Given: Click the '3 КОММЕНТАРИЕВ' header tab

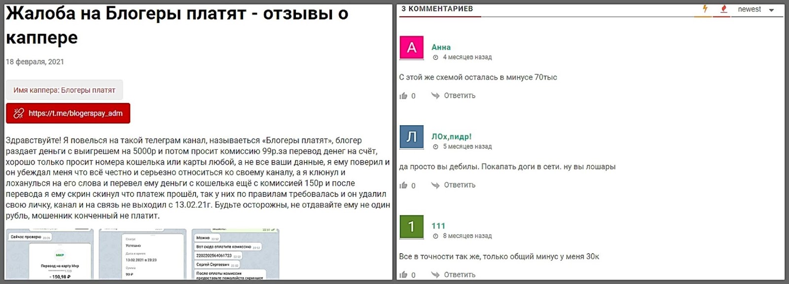Looking at the screenshot, I should coord(437,9).
